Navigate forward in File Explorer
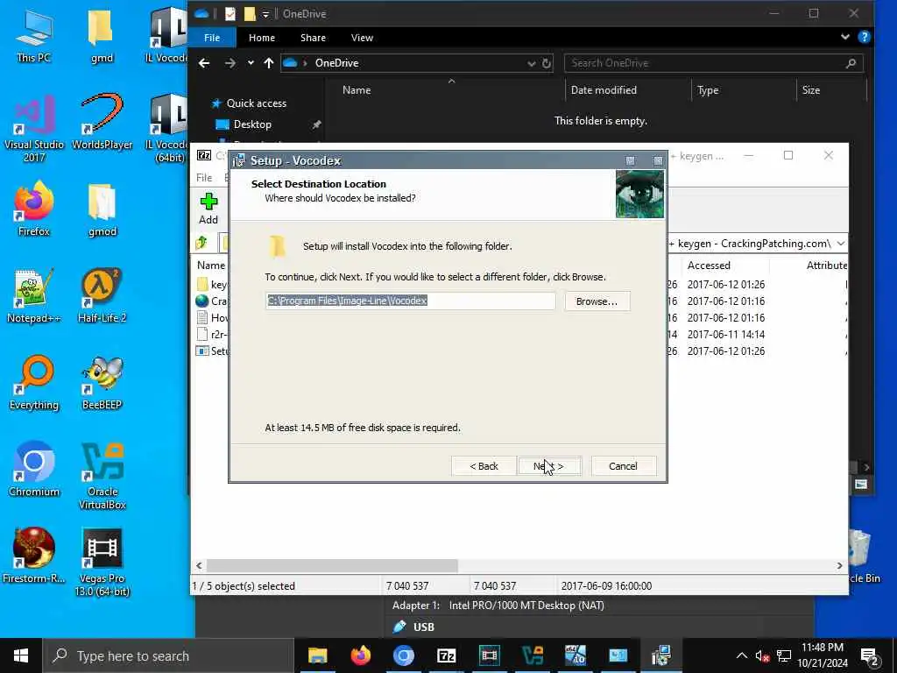The height and width of the screenshot is (673, 897). [x=230, y=63]
